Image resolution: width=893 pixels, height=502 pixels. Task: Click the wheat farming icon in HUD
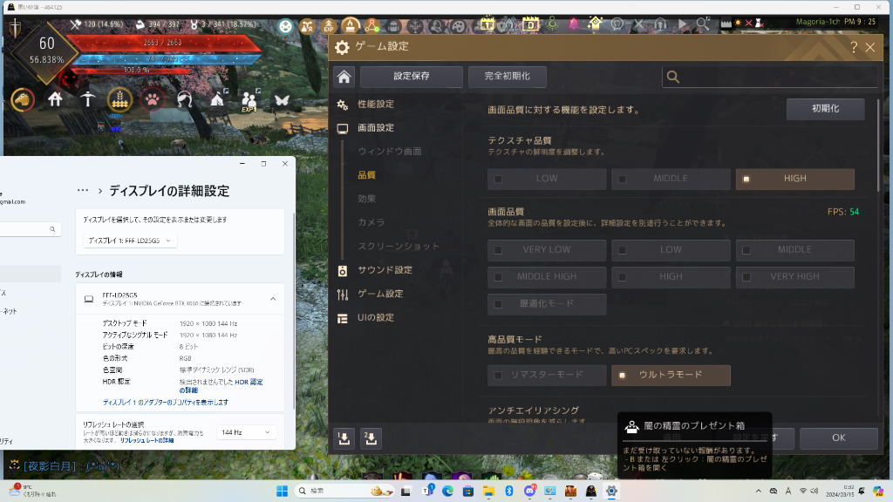(x=119, y=100)
